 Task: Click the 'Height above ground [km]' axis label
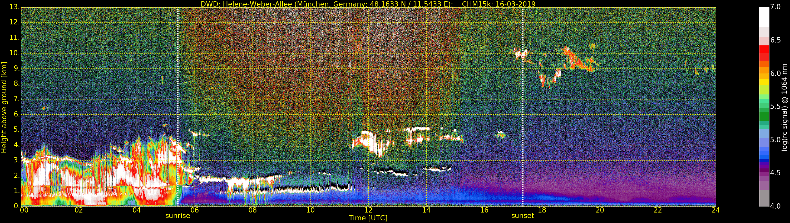pyautogui.click(x=4, y=107)
